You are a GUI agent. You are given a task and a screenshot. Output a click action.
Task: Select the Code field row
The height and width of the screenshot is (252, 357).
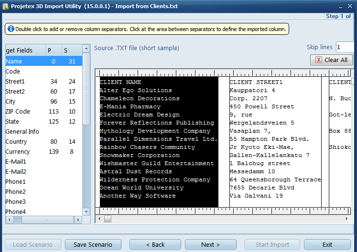[x=43, y=71]
